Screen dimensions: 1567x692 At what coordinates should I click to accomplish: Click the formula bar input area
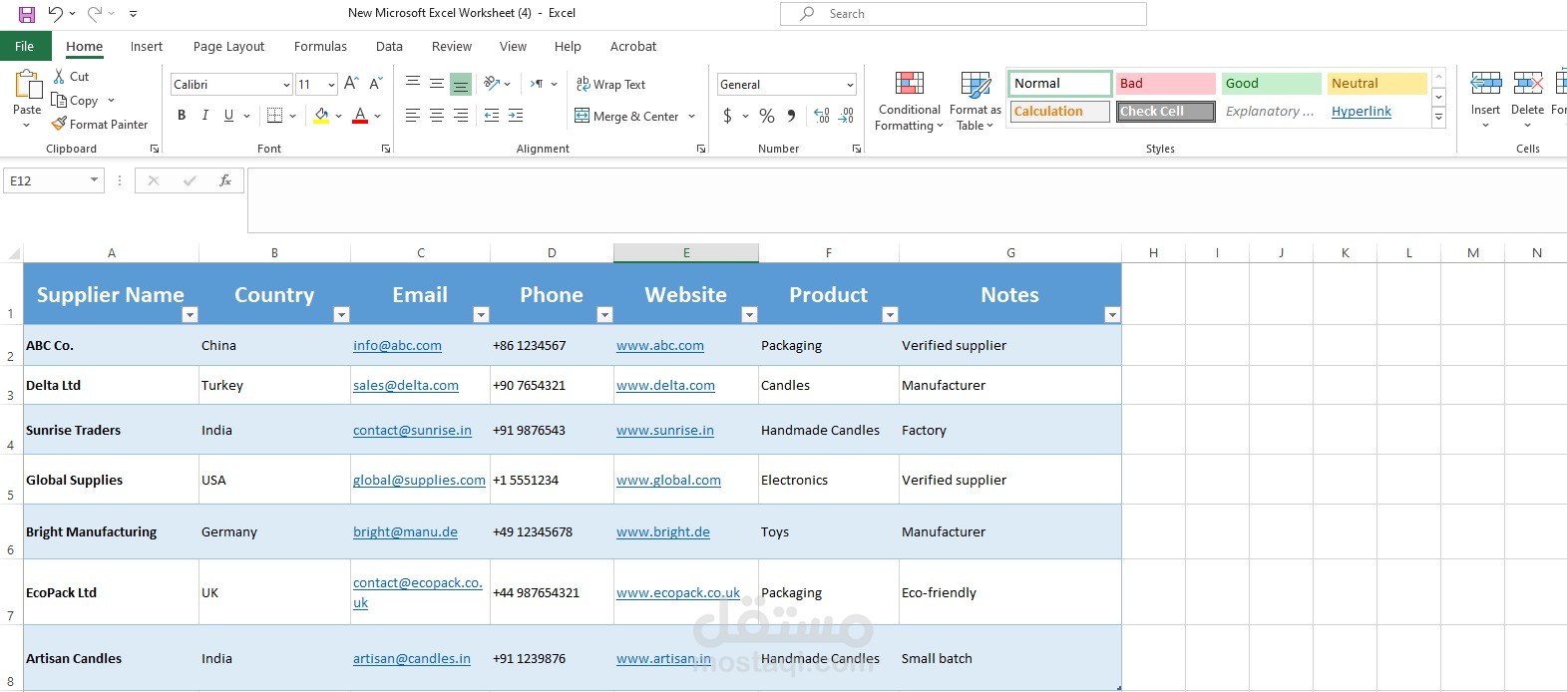pyautogui.click(x=907, y=199)
